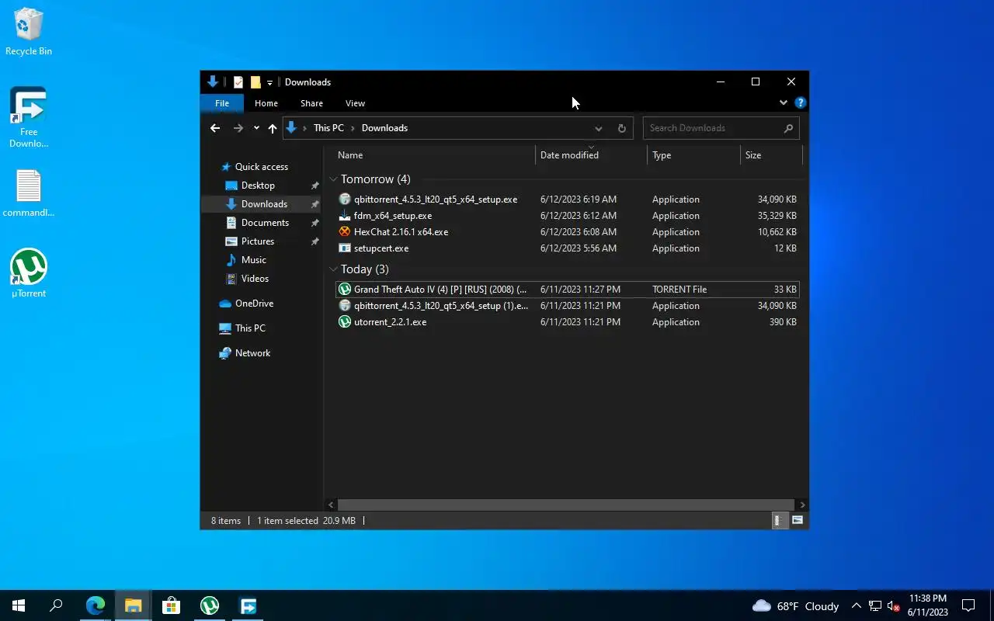Select the commandl... text file on desktop

tap(29, 193)
